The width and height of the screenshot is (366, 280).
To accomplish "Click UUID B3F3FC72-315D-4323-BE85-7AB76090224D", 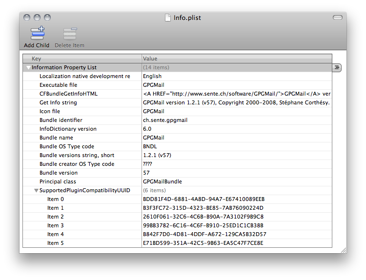I will tap(203, 208).
